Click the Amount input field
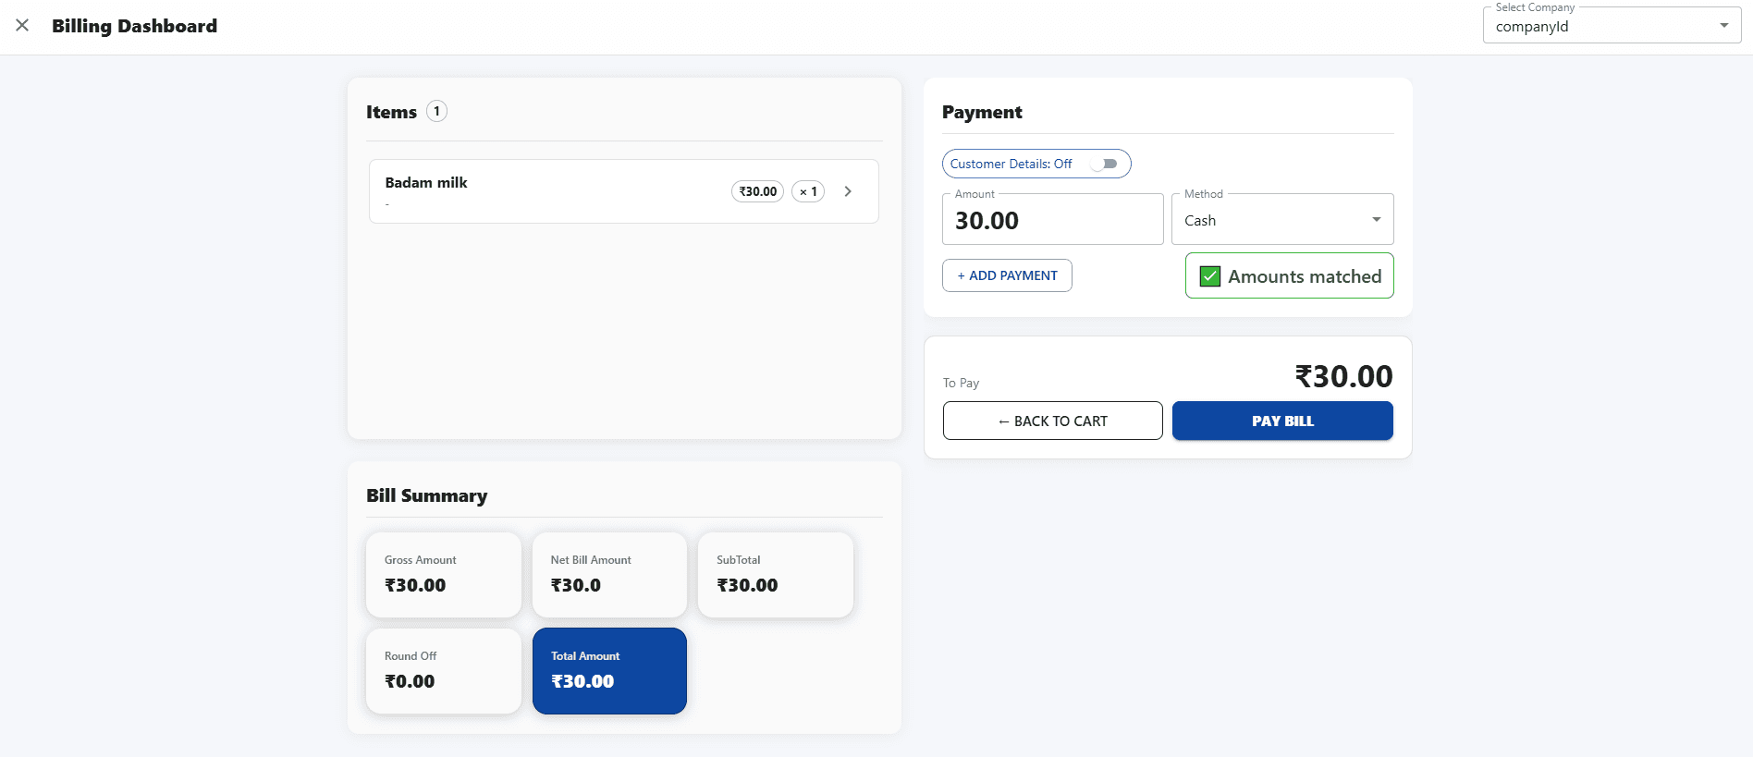 click(x=1052, y=219)
